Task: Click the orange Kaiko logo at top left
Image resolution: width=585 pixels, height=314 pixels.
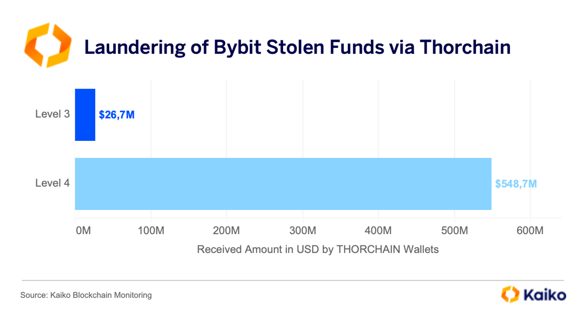Action: click(48, 46)
